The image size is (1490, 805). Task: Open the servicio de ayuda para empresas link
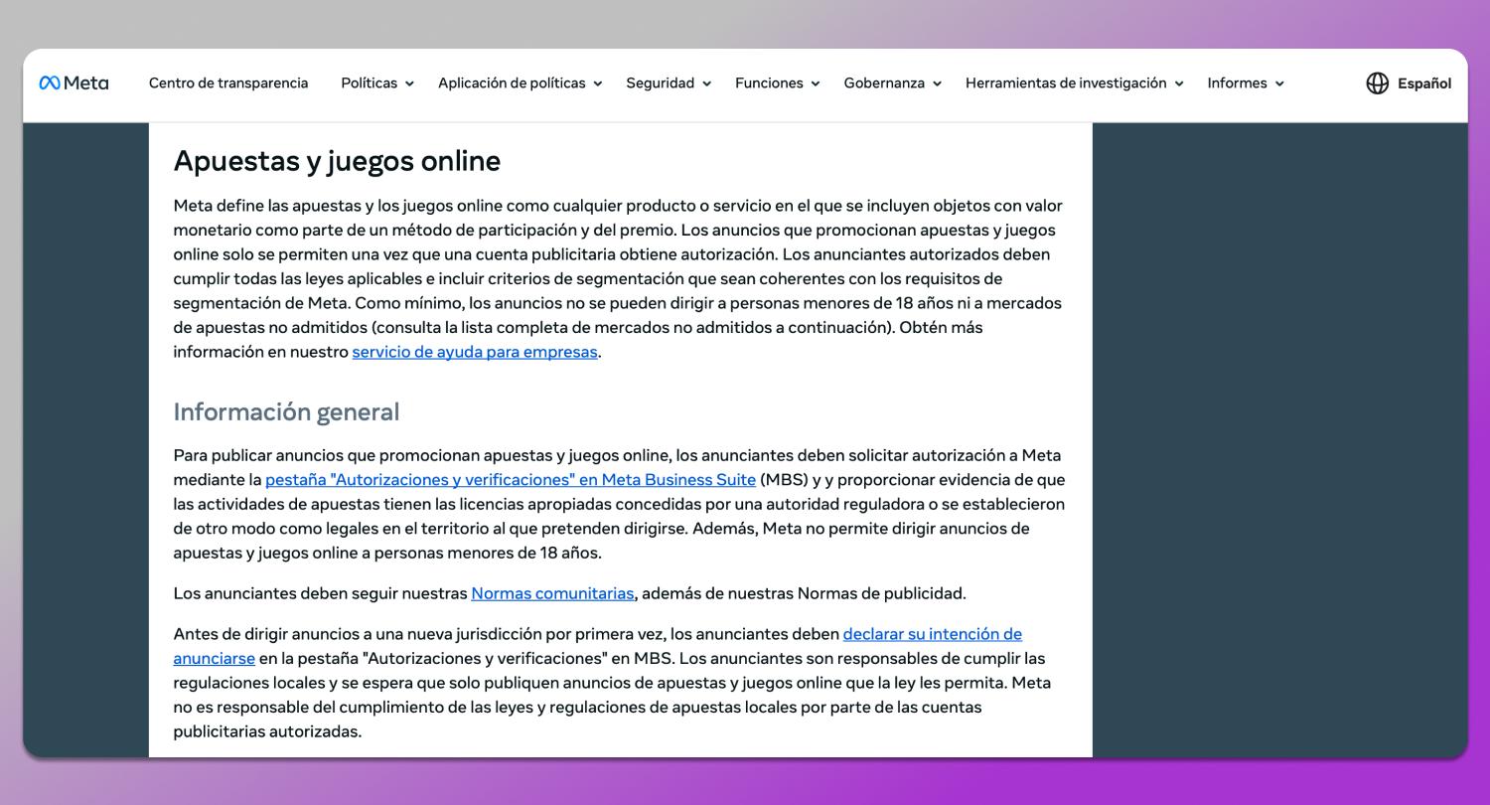(x=475, y=352)
